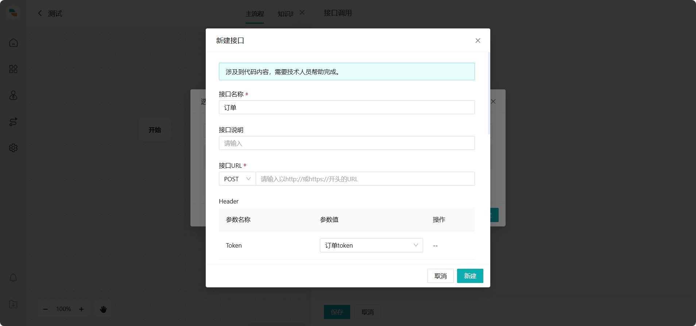Click the zoom out minus icon
696x326 pixels.
click(46, 309)
